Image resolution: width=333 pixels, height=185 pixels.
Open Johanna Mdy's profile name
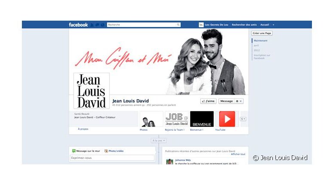click(183, 160)
